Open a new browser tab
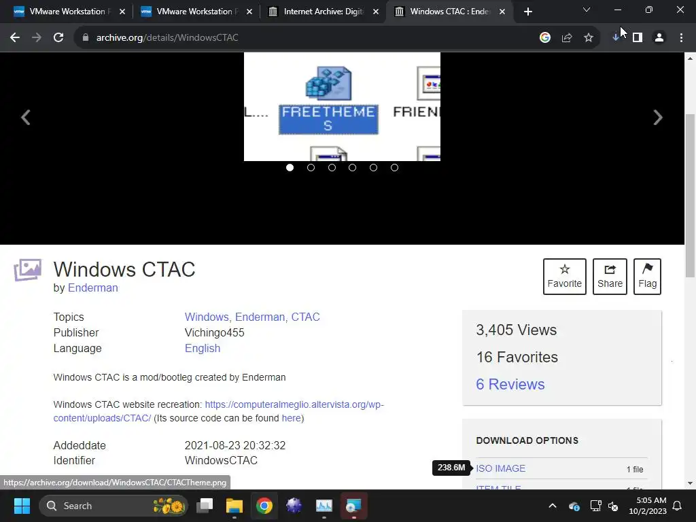696x522 pixels. pyautogui.click(x=527, y=12)
